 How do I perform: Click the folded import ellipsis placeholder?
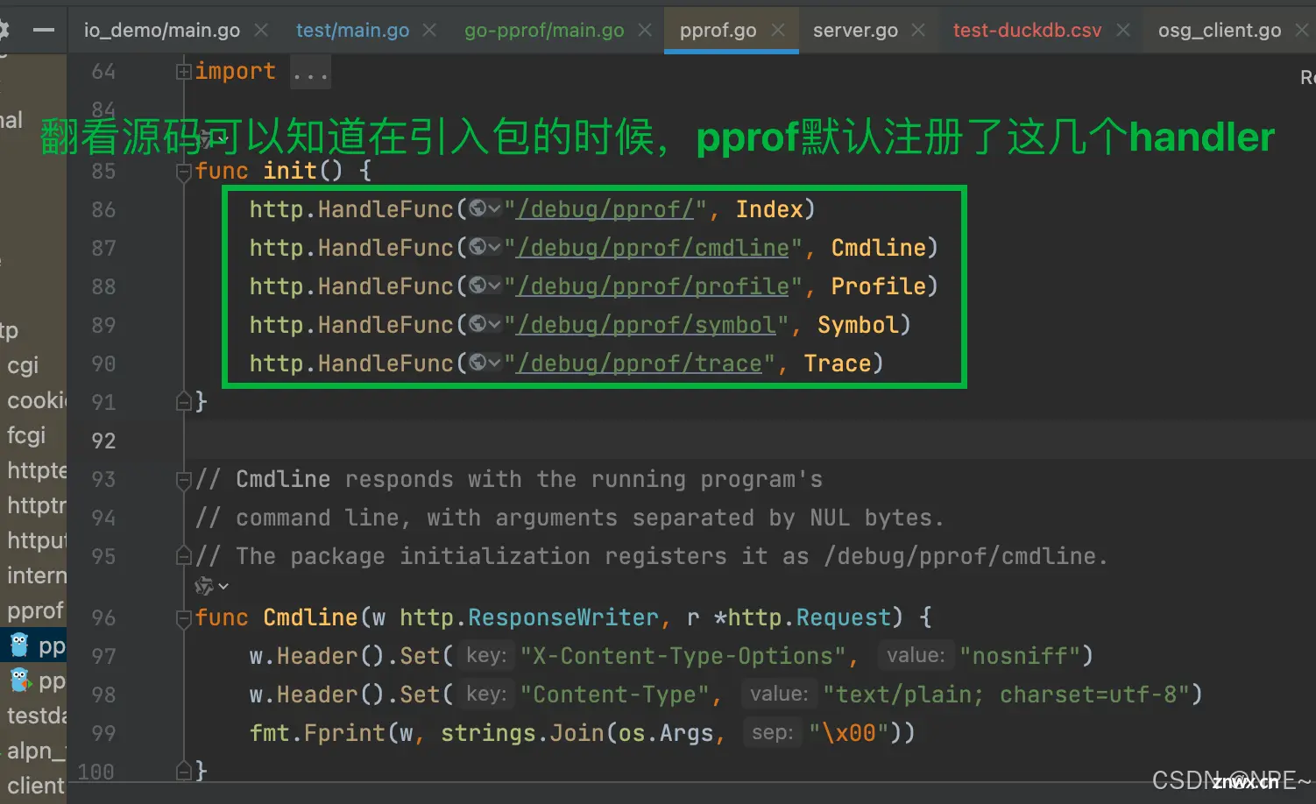coord(311,73)
